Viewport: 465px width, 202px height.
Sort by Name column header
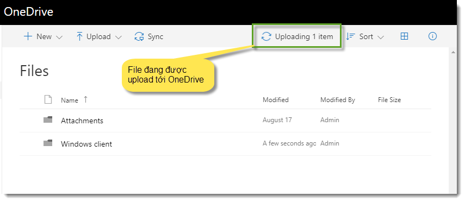[70, 100]
